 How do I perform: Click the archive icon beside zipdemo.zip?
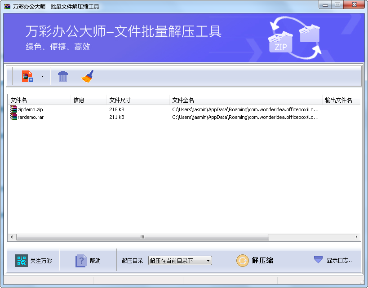tap(13, 109)
